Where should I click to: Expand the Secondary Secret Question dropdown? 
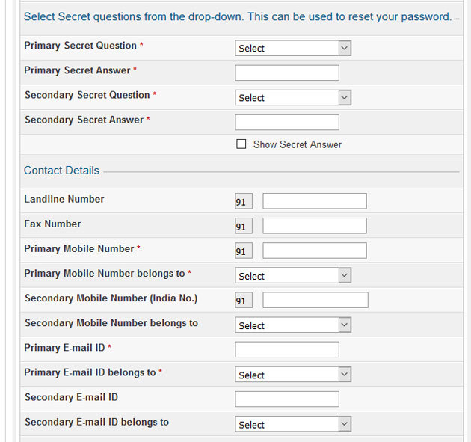(292, 97)
